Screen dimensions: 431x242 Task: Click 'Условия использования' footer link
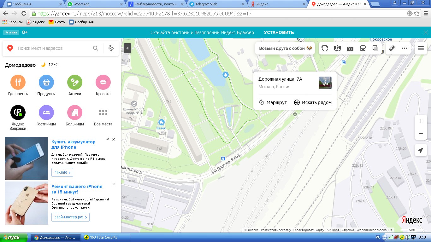374,230
